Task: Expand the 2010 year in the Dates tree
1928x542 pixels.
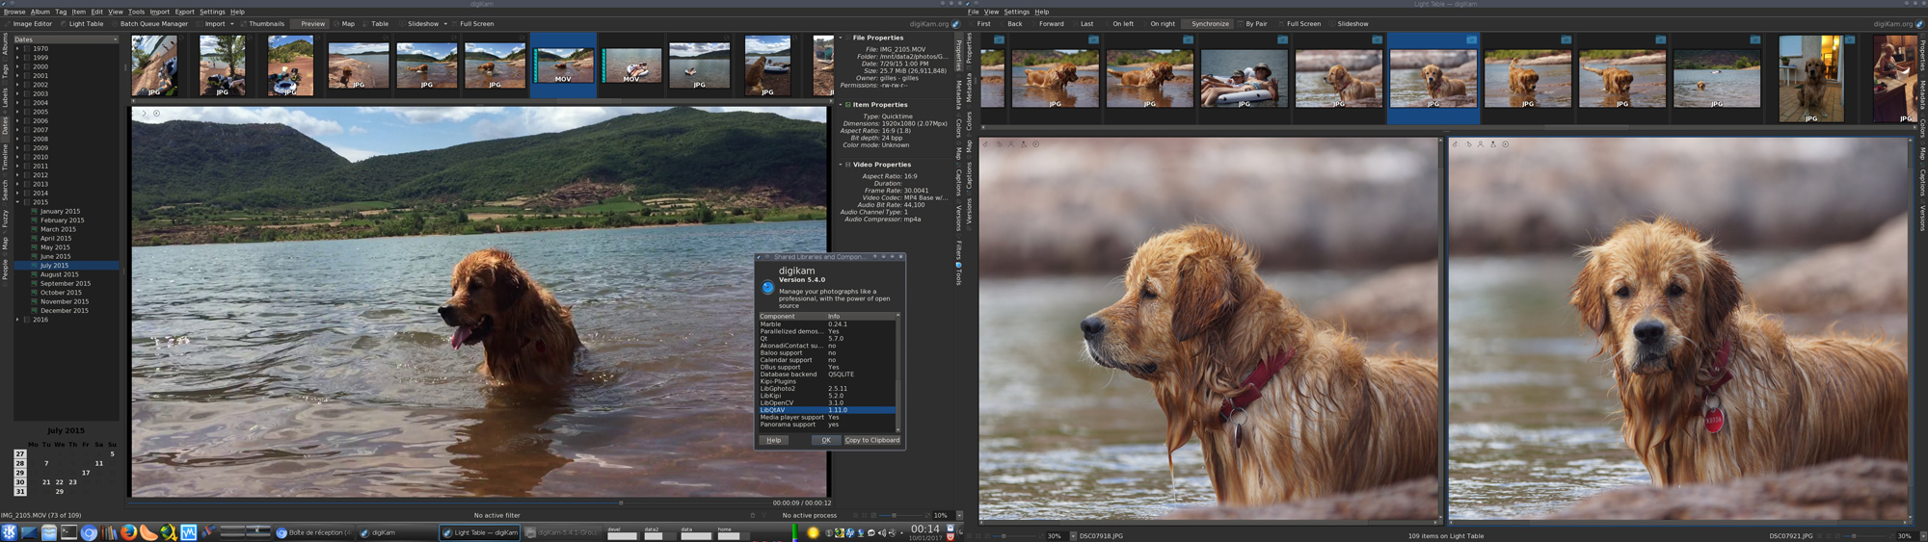Action: coord(18,157)
